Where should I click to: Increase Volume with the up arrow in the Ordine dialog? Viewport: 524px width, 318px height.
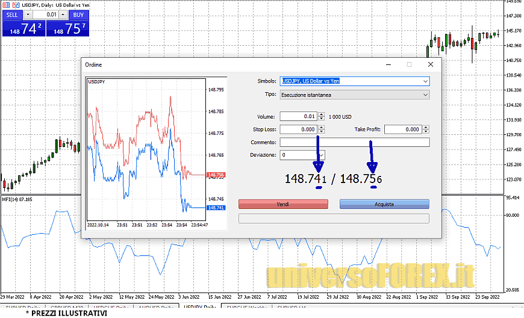[x=321, y=114]
